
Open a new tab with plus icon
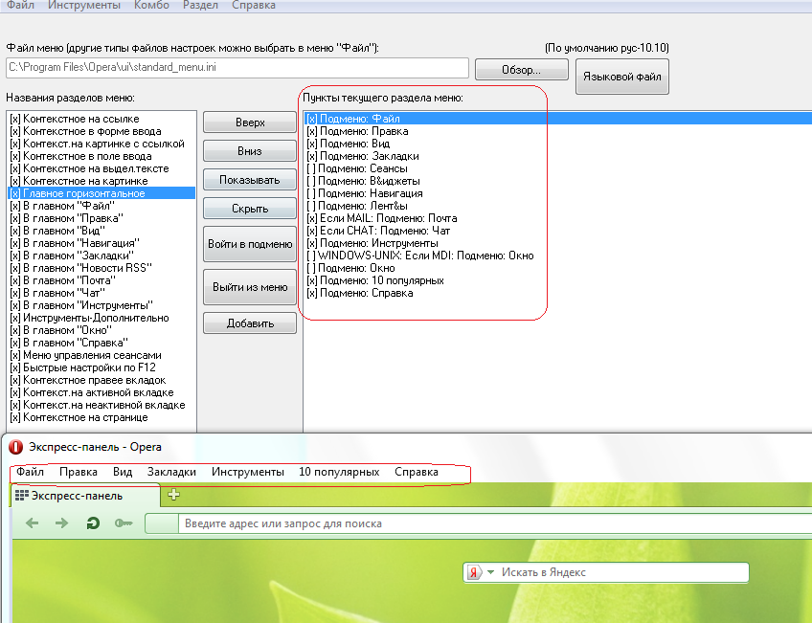click(x=173, y=495)
